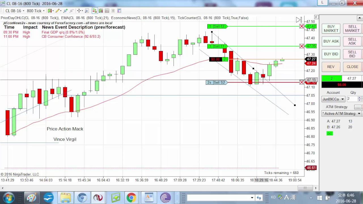Toggle the F fixed scale button

point(316,17)
